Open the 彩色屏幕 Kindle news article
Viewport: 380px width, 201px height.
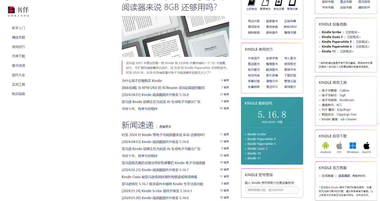tap(163, 163)
